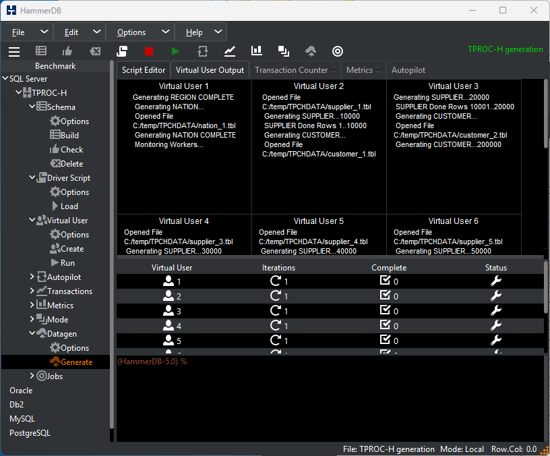Click the HammerDB-5.0 console prompt
This screenshot has height=456, width=550.
click(152, 362)
